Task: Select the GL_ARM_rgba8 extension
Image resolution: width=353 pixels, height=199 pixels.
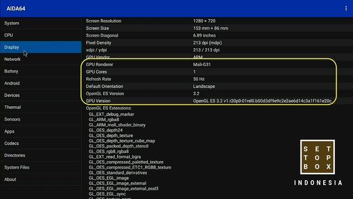Action: (x=104, y=119)
